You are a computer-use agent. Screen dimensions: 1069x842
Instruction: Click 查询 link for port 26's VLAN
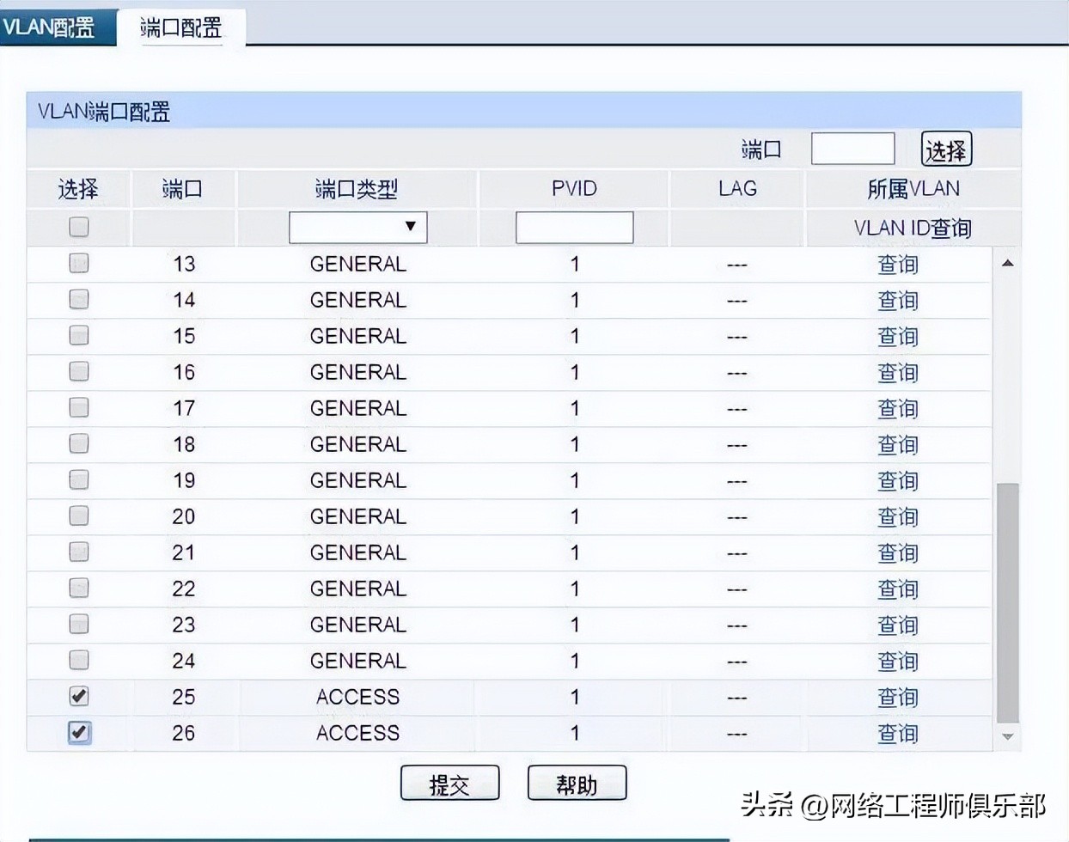898,733
